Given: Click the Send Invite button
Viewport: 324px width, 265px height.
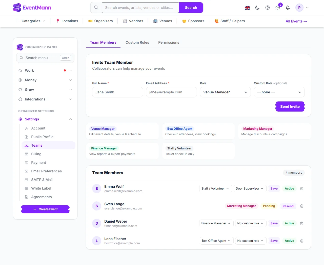Looking at the screenshot, I should 290,107.
